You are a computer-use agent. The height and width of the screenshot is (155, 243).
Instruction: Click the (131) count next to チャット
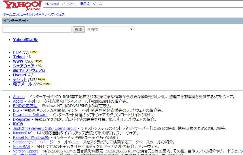[x=32, y=79]
